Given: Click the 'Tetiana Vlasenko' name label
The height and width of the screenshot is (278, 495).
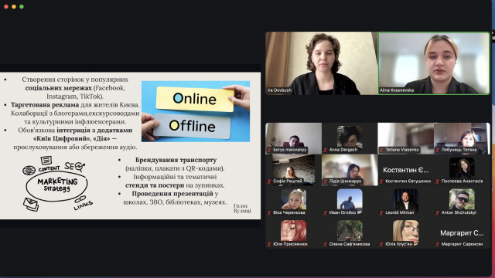Looking at the screenshot, I should 402,150.
